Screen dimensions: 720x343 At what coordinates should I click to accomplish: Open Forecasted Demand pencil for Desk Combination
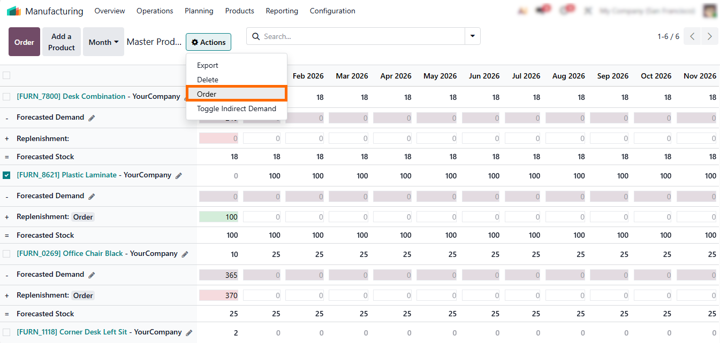click(92, 118)
